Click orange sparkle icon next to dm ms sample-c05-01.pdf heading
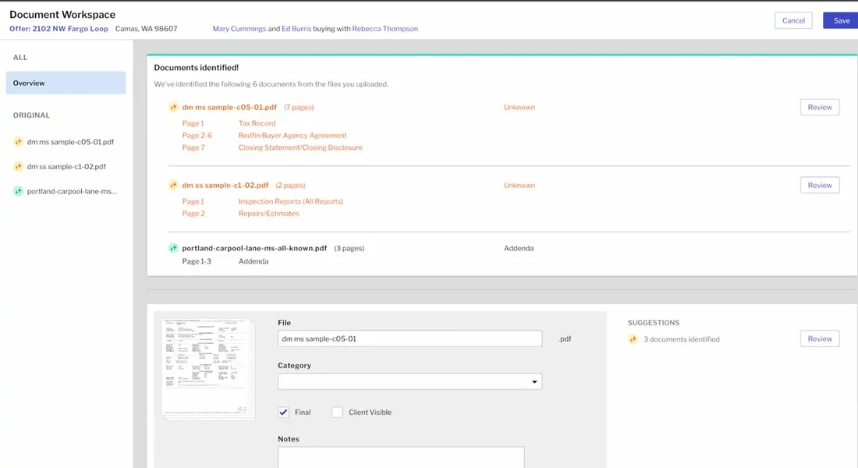This screenshot has height=468, width=858. point(173,108)
